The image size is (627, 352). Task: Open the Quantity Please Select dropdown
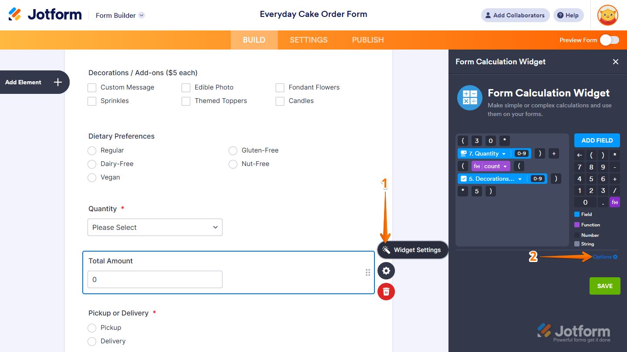(x=155, y=227)
